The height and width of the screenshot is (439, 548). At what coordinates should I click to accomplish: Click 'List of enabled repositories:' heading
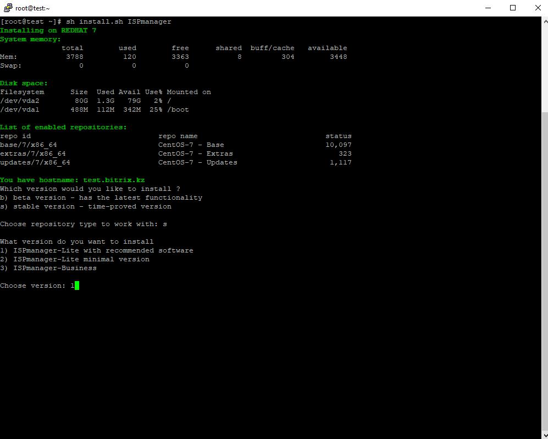coord(63,127)
